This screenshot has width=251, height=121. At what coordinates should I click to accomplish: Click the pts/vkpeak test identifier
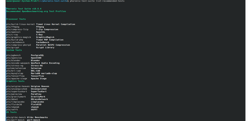pos(13,107)
